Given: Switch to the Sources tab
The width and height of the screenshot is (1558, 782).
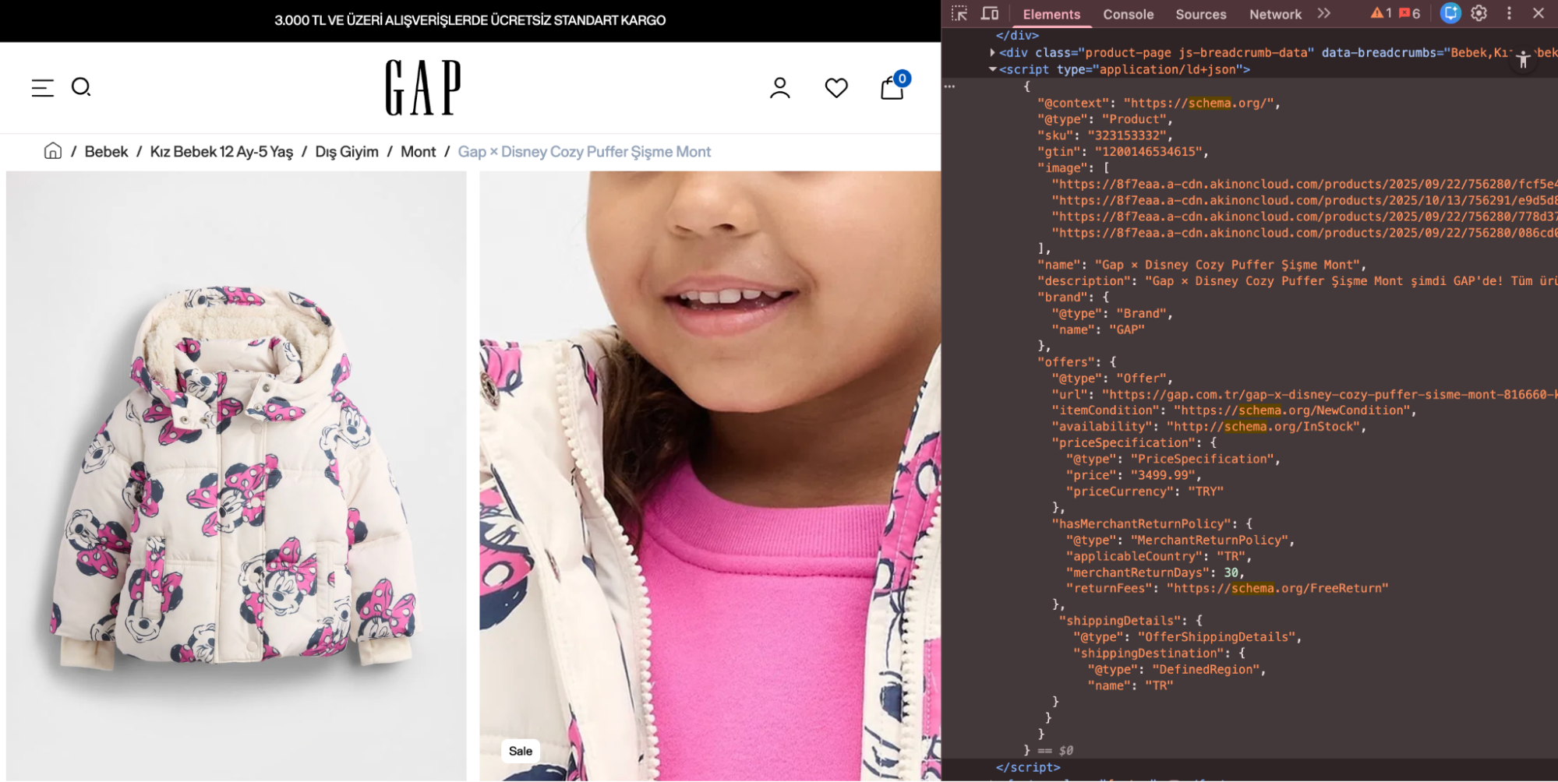Looking at the screenshot, I should click(1200, 14).
